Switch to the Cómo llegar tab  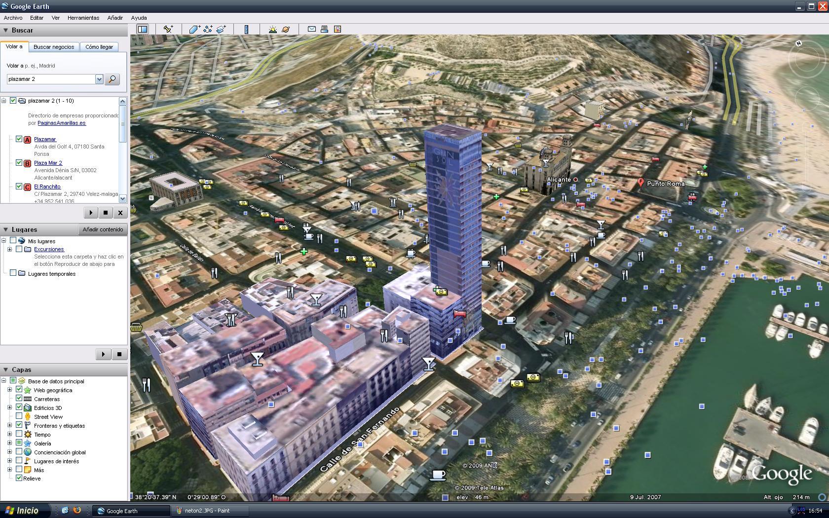(99, 47)
